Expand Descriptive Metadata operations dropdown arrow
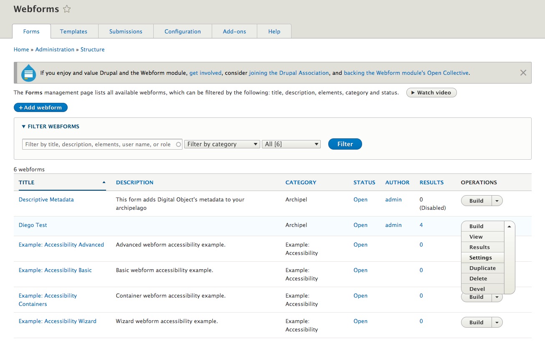This screenshot has height=349, width=545. coord(497,201)
